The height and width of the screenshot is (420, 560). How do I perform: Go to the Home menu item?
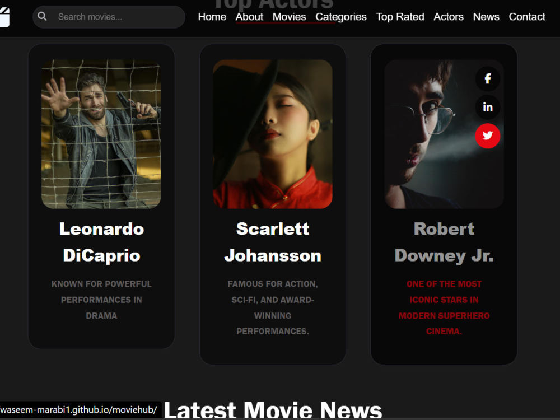coord(212,17)
